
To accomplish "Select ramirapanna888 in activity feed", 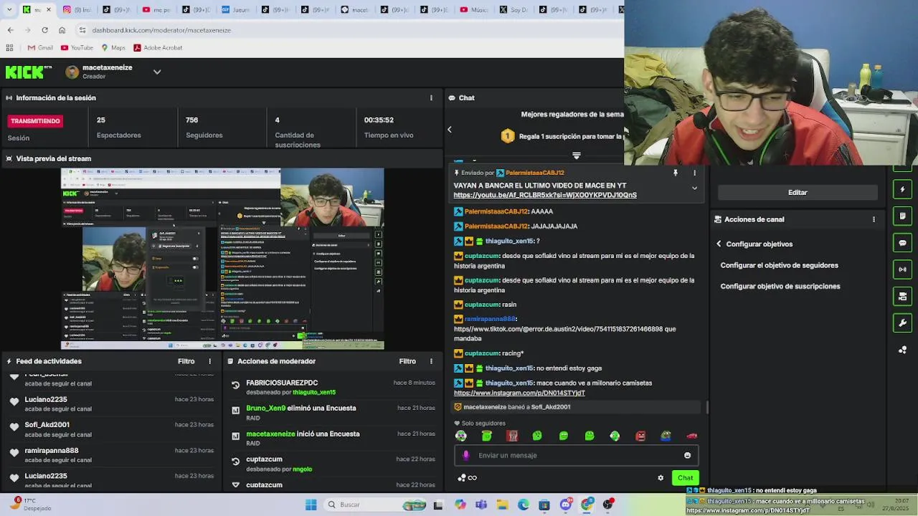I will click(x=52, y=450).
